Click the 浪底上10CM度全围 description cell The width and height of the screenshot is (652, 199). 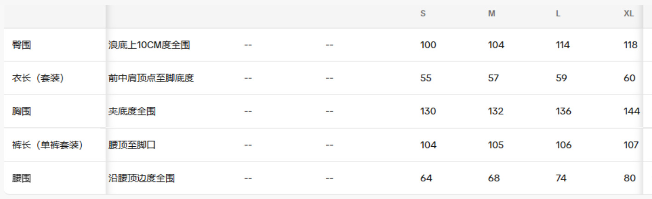tap(149, 45)
